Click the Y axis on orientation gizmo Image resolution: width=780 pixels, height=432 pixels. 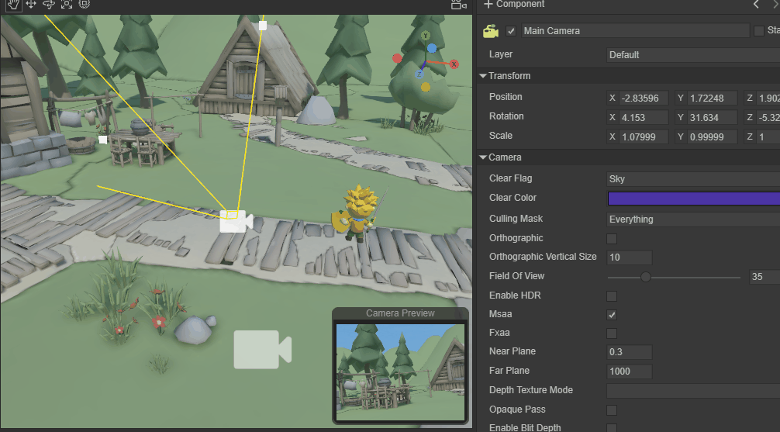click(426, 36)
